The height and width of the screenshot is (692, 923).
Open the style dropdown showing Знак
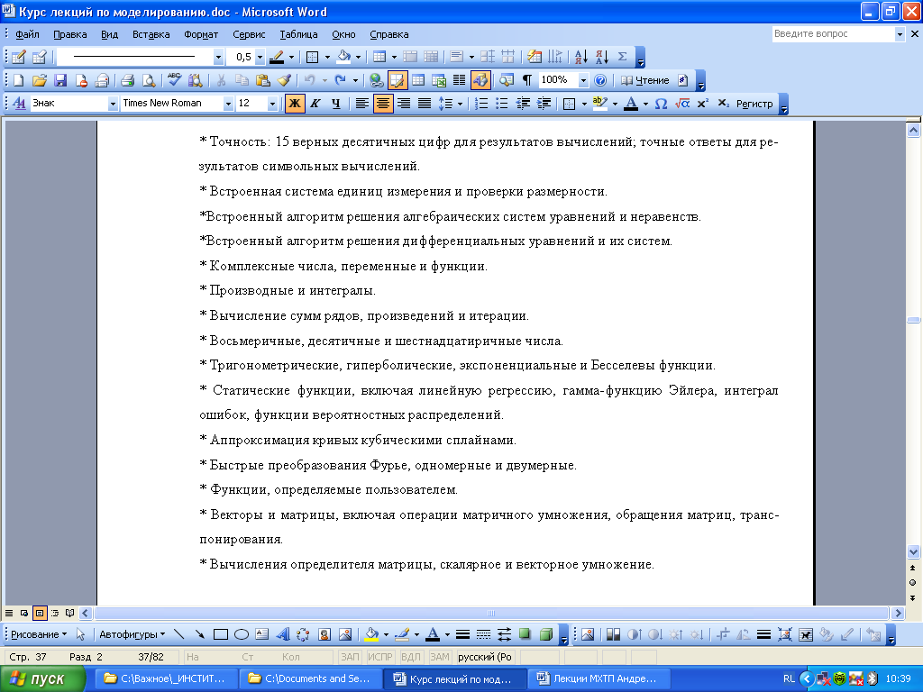pos(113,105)
